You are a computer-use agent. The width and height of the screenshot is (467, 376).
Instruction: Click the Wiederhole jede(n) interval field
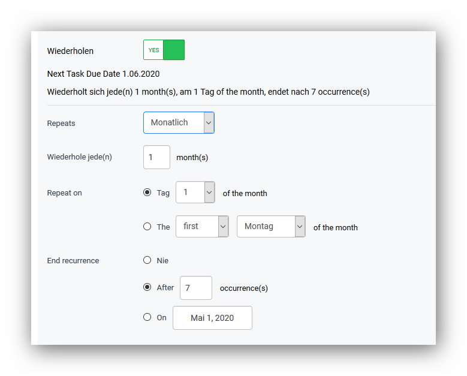pos(156,157)
